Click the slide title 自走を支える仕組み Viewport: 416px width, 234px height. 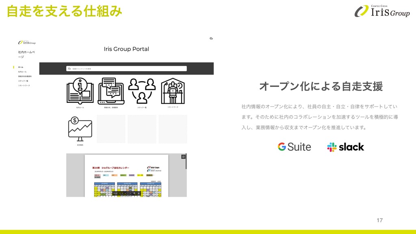64,11
